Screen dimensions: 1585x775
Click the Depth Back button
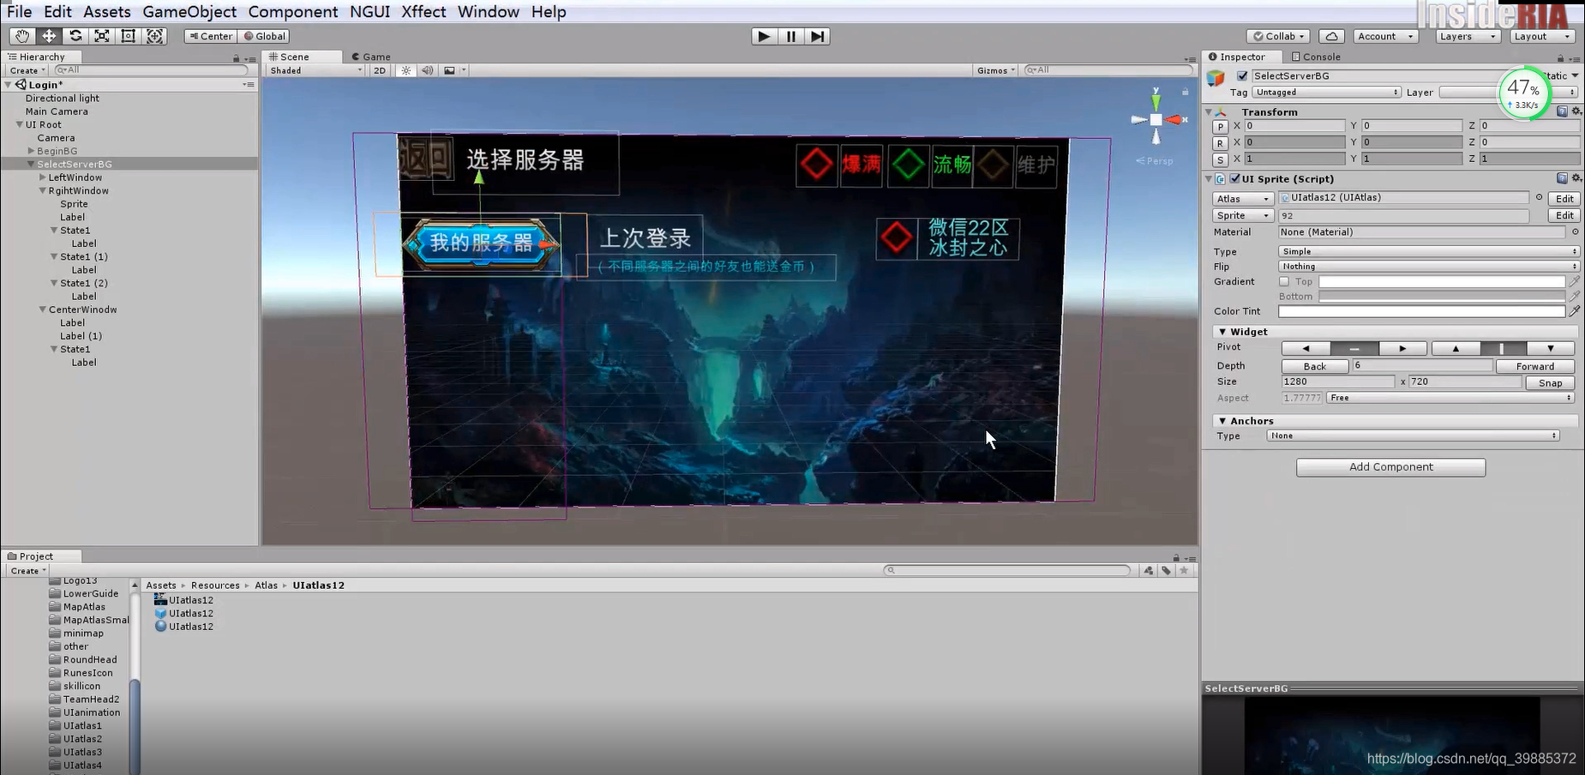click(1314, 366)
